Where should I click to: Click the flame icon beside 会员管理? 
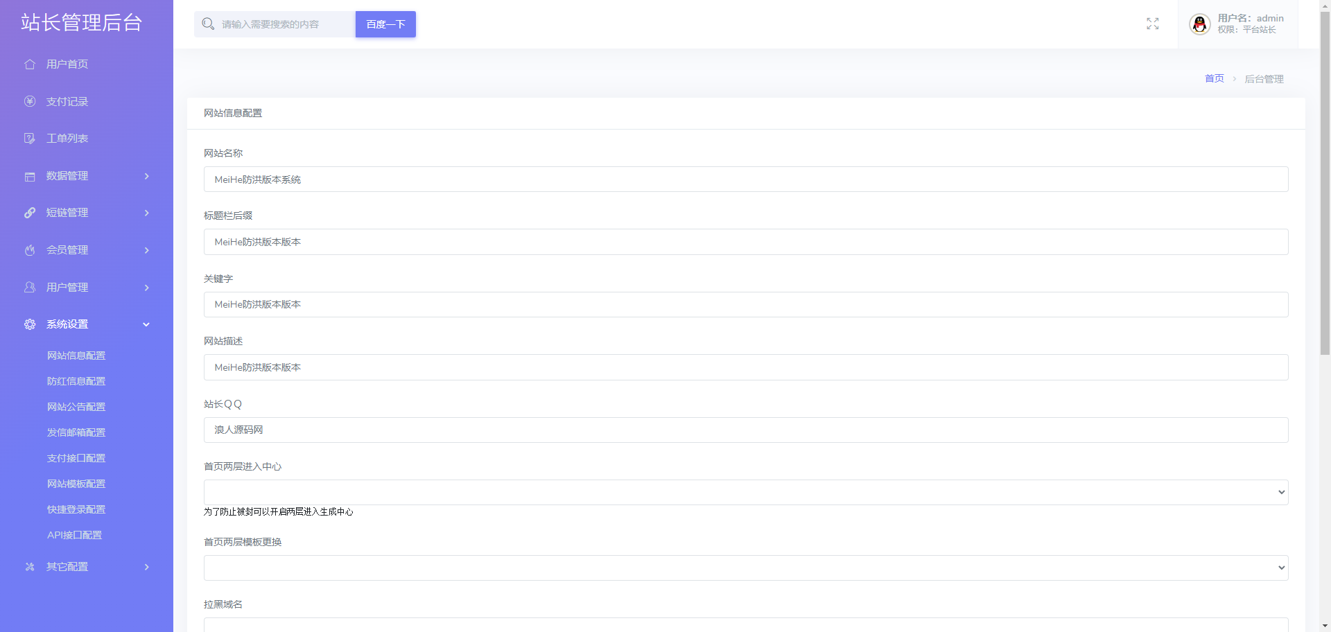[x=30, y=250]
